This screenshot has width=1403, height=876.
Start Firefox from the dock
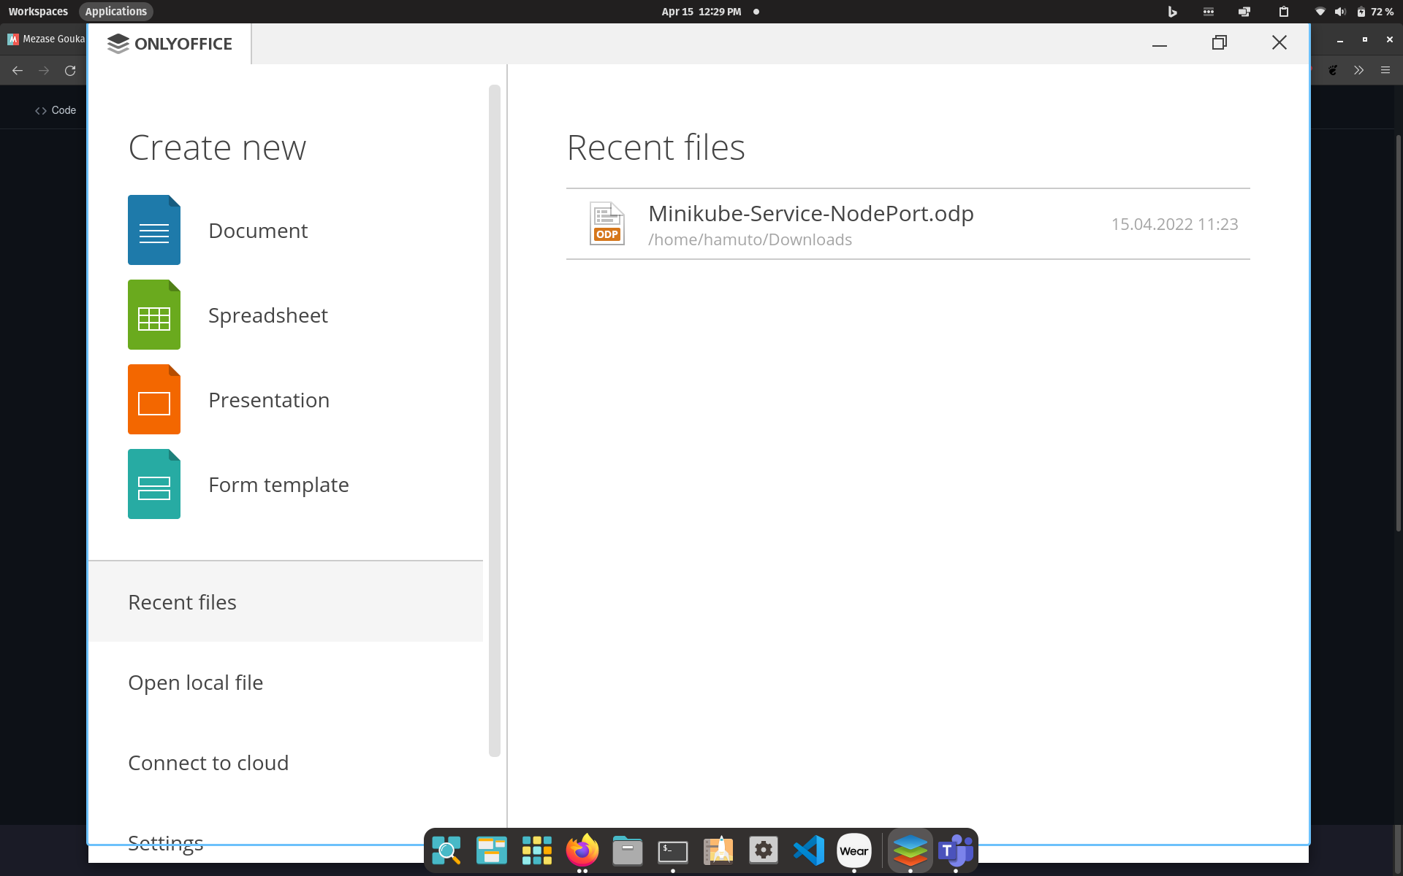click(x=582, y=850)
